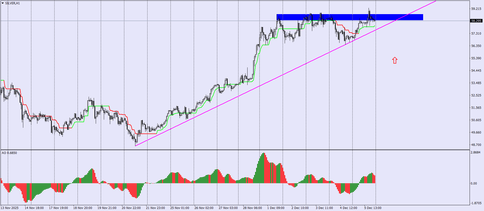This screenshot has height=211, width=484.
Task: Click the 4 Dec 12:00 time label
Action: click(x=349, y=208)
